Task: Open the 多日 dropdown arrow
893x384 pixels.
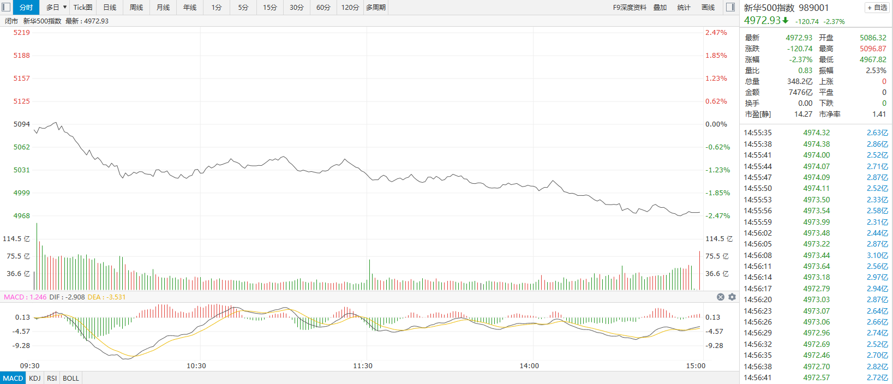Action: tap(65, 7)
